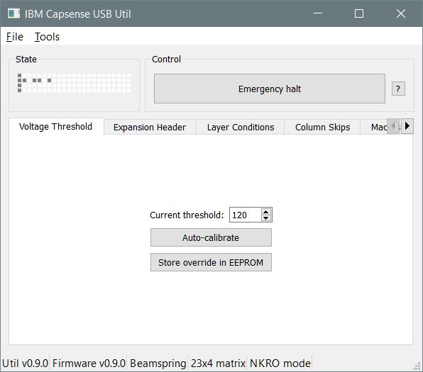Switch to the Layer Conditions tab
Screen dimensions: 423x372
click(x=241, y=127)
